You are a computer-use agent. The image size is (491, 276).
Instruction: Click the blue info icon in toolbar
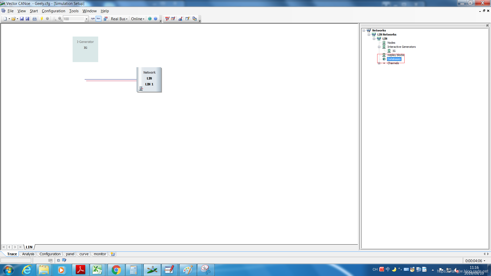click(x=150, y=19)
